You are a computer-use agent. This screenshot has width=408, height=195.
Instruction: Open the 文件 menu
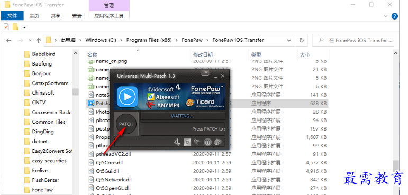[x=12, y=16]
